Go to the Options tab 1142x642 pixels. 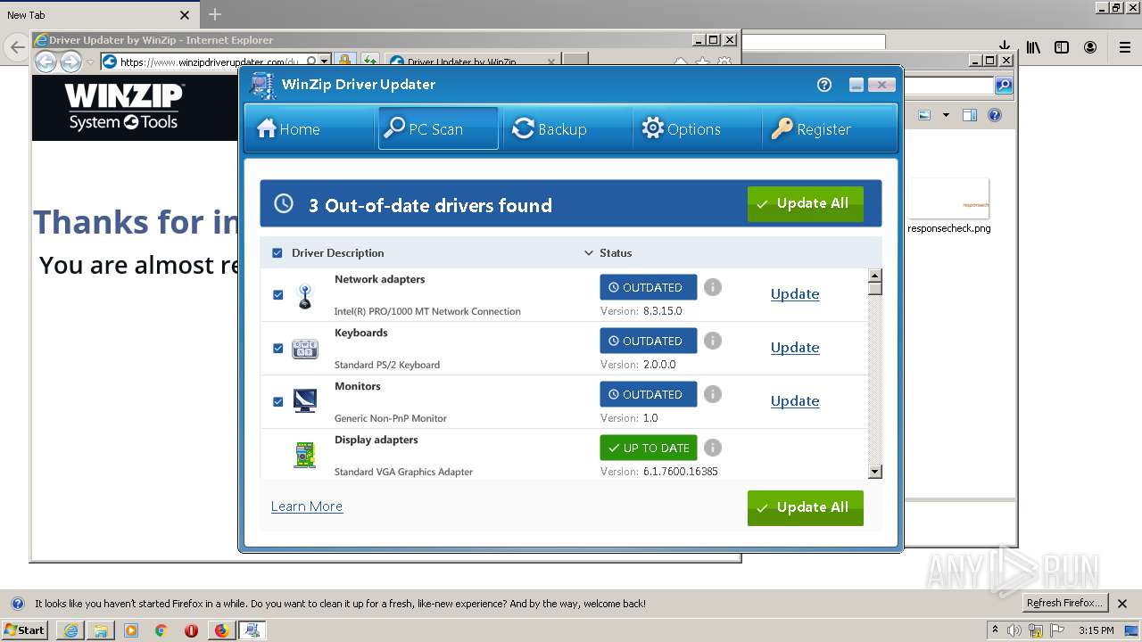point(696,129)
